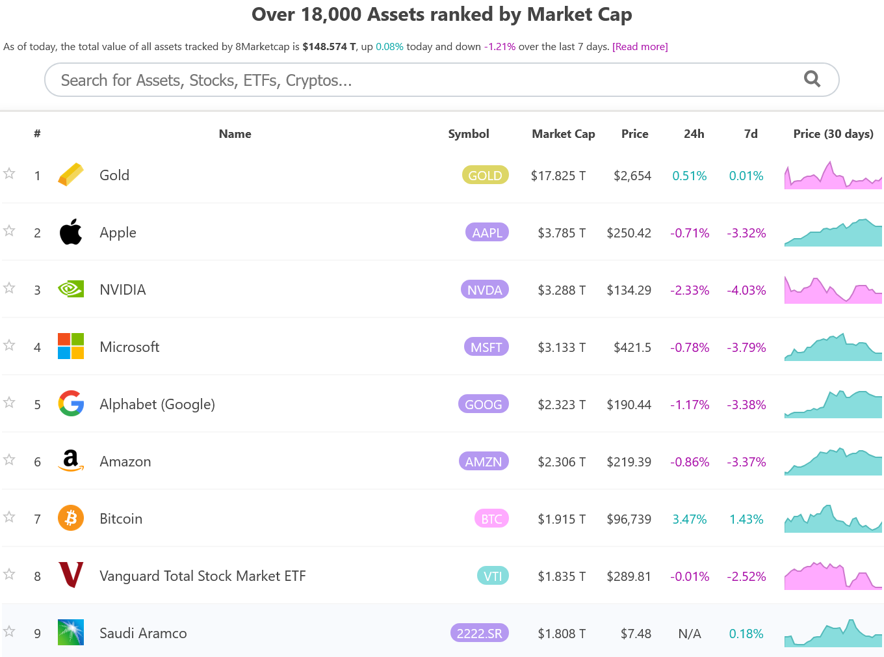This screenshot has height=657, width=884.
Task: Click the MSFT symbol badge
Action: [486, 347]
